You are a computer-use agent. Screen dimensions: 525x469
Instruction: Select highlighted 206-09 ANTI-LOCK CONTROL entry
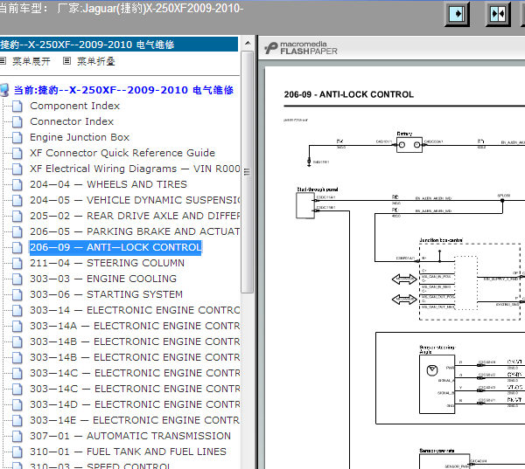click(115, 247)
